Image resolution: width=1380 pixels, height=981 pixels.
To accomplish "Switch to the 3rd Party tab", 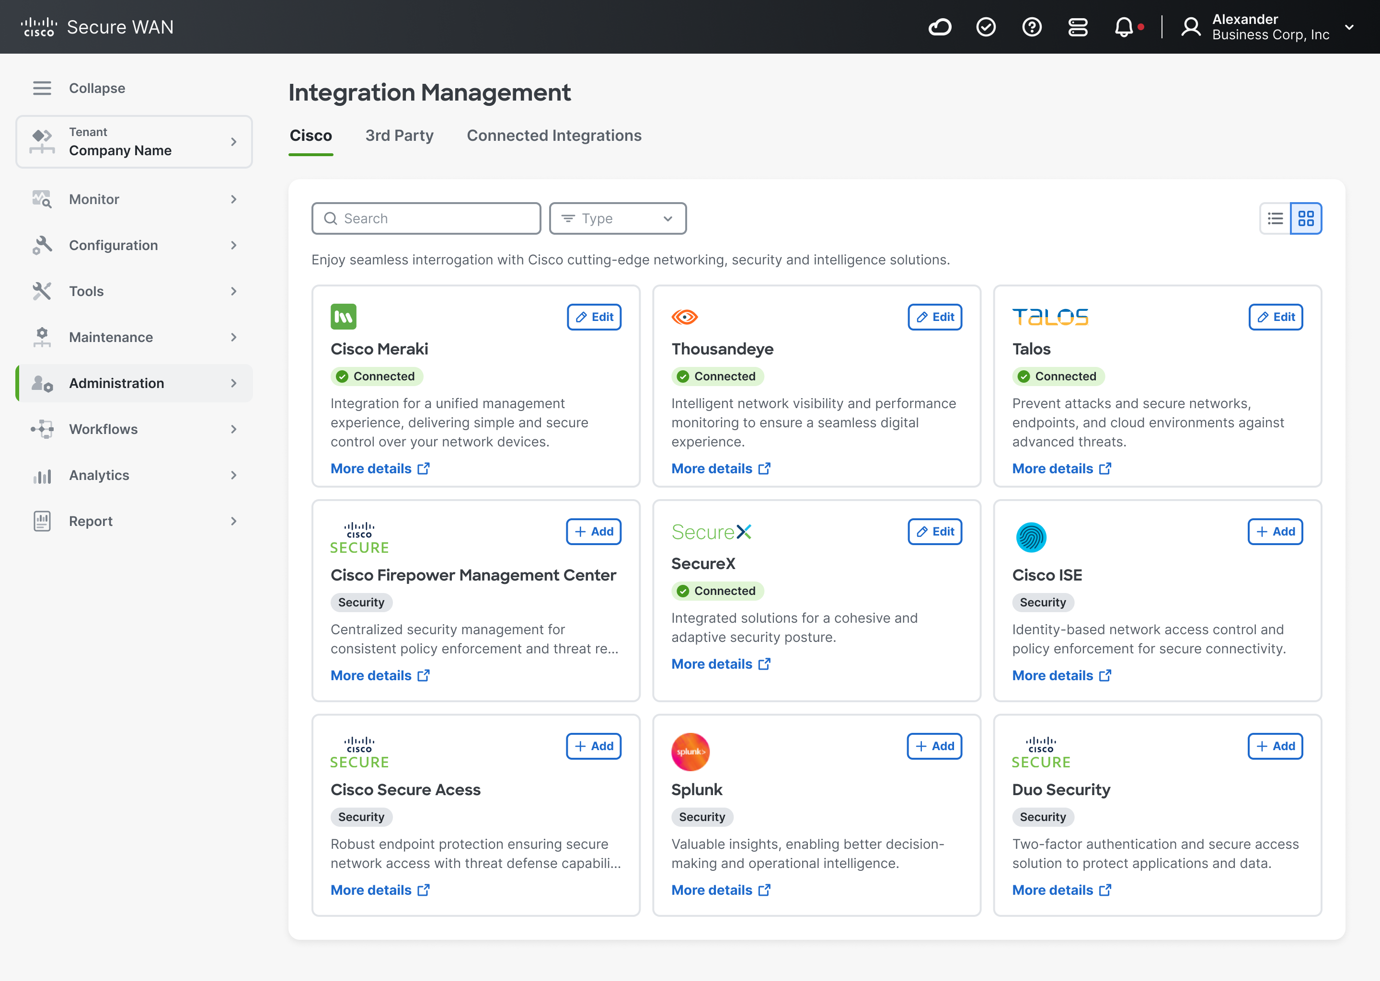I will (x=399, y=135).
